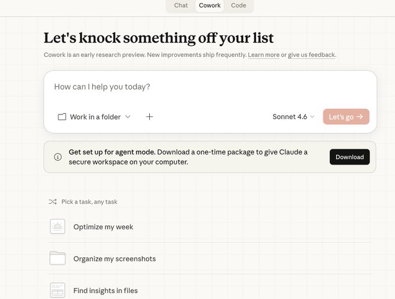Image resolution: width=395 pixels, height=299 pixels.
Task: Click the black Download button
Action: (x=350, y=157)
